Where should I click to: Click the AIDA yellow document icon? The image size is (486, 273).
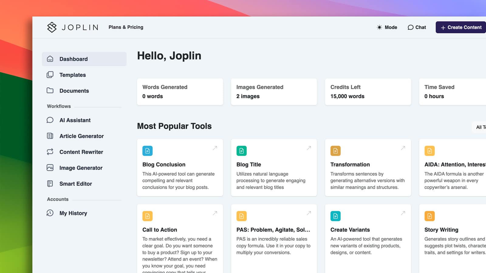(x=430, y=151)
